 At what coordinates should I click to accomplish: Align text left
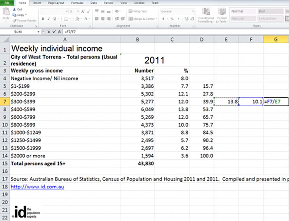point(97,19)
